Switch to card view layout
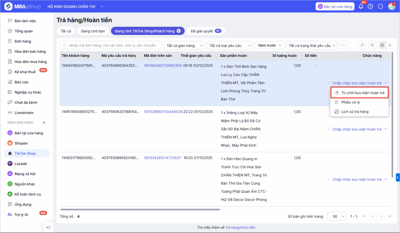The image size is (400, 233). [x=382, y=45]
